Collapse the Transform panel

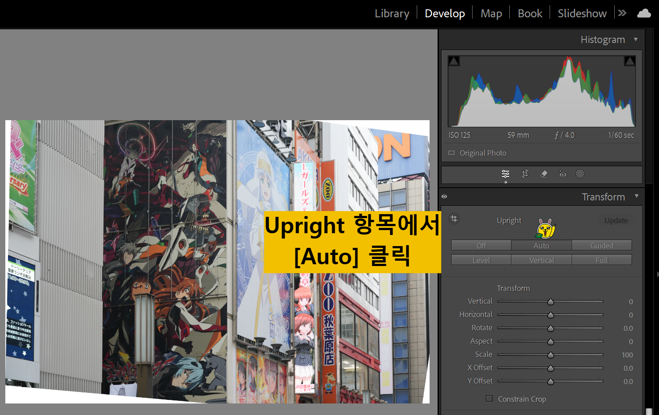point(637,196)
